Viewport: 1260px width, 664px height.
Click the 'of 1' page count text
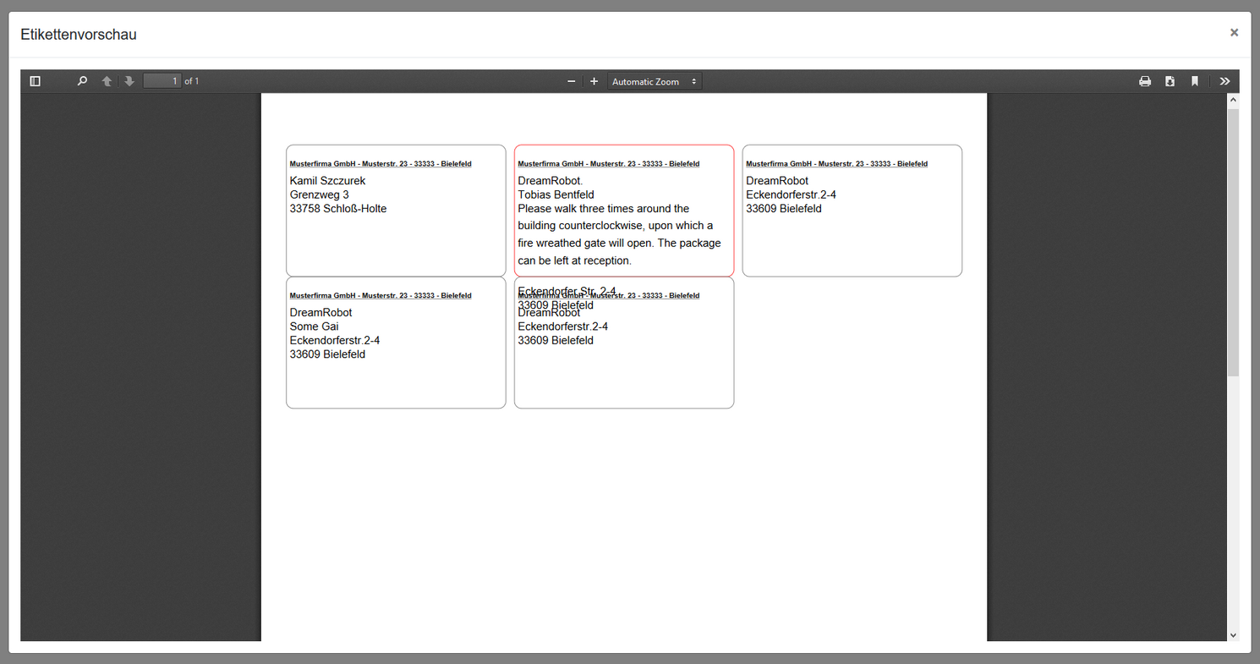click(192, 81)
